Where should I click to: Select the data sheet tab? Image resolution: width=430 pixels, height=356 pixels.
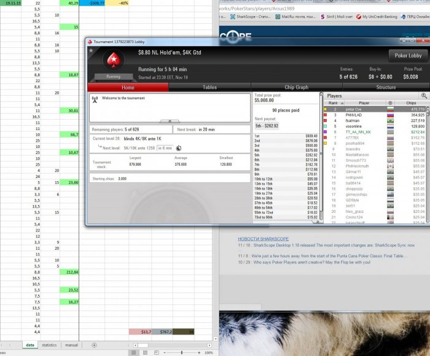pyautogui.click(x=30, y=345)
